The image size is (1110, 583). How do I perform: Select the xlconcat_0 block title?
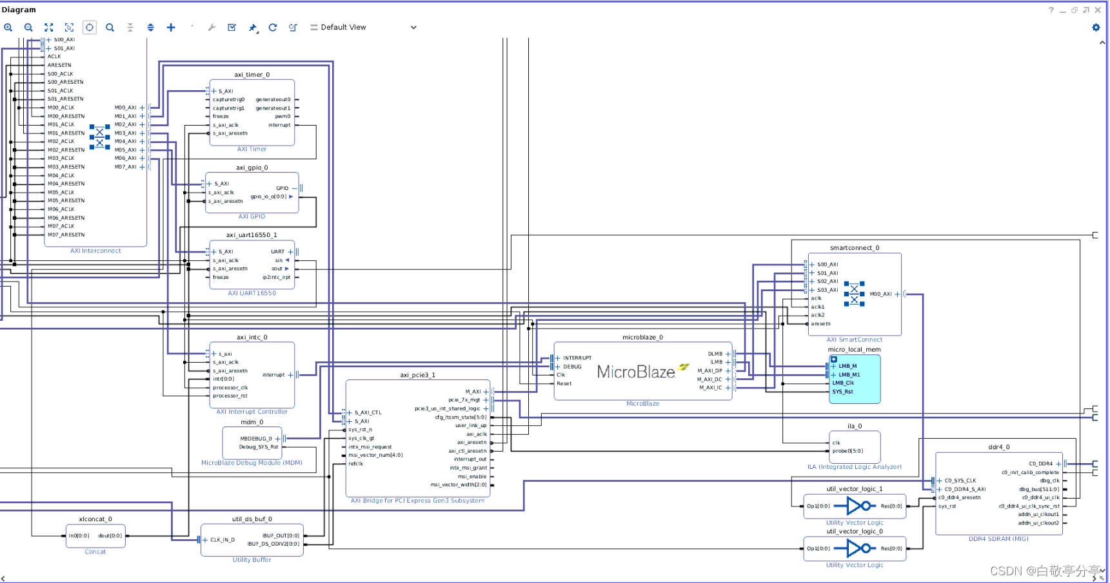point(95,519)
